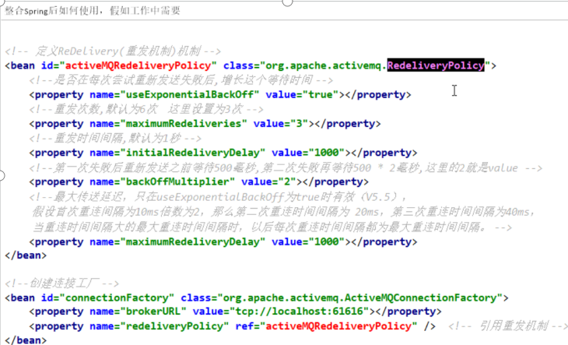Click the bean id connectionFactory
The height and width of the screenshot is (345, 568).
tap(117, 298)
